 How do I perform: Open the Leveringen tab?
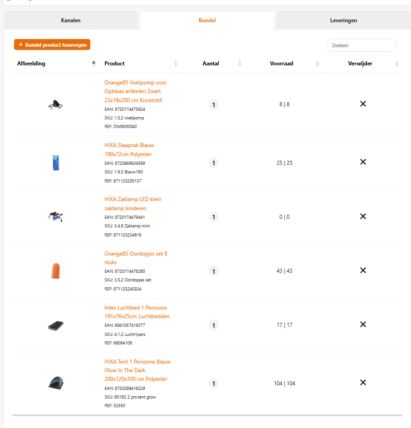point(343,20)
